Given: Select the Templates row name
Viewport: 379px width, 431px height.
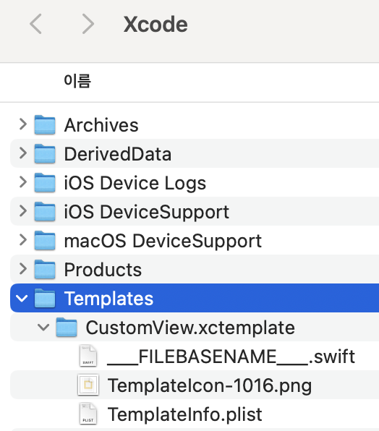Looking at the screenshot, I should point(108,299).
